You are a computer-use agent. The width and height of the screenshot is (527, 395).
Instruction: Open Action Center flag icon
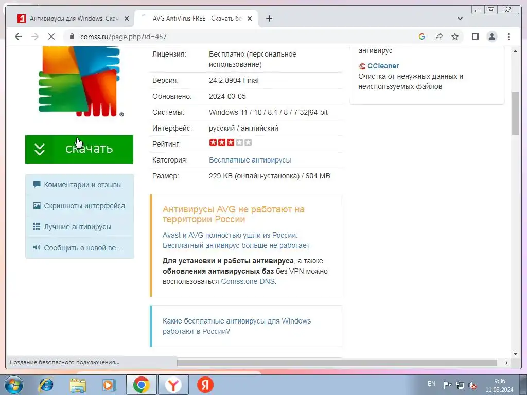tap(447, 385)
